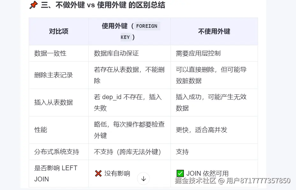Screen dimensions: 296x190
Task: Select the FOREIGN inline code tag
Action: 147,26
